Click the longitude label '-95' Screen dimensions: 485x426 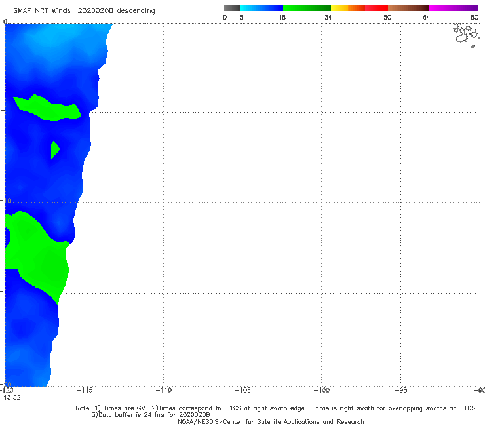point(400,390)
